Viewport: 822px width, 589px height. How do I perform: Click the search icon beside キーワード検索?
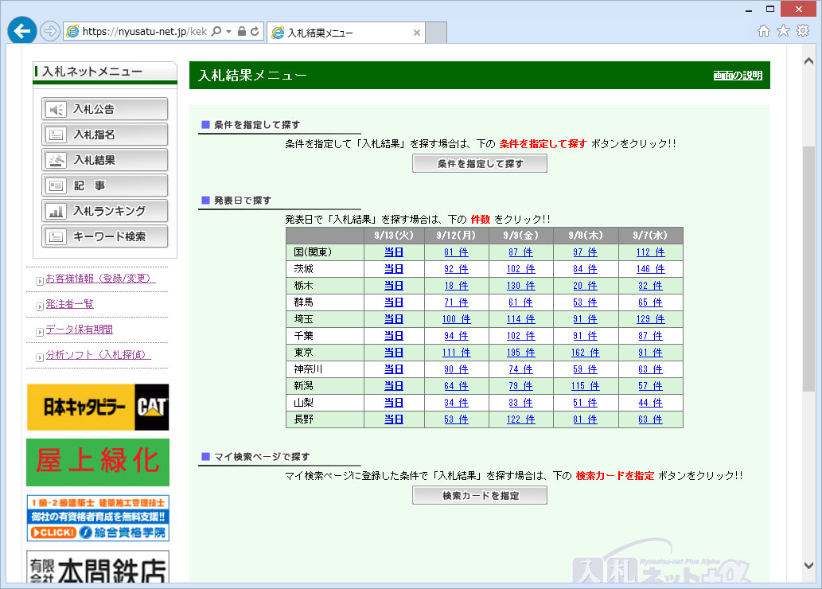[56, 236]
